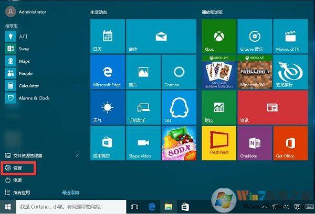Click the Cortana search box
Screen dimensions: 315x214
(x=71, y=207)
